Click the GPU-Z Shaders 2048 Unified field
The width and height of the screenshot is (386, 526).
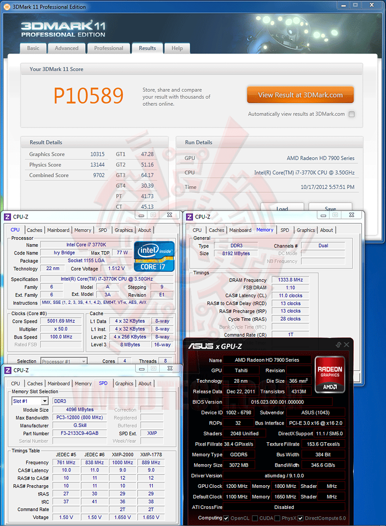(x=244, y=434)
